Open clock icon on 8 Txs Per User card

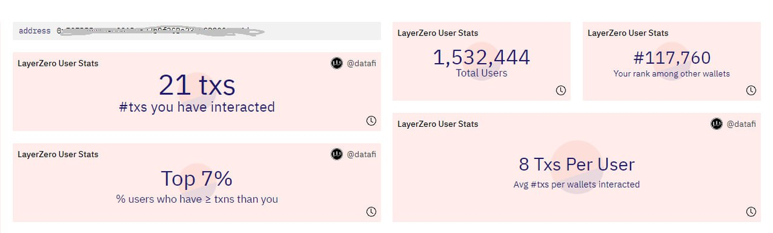750,211
